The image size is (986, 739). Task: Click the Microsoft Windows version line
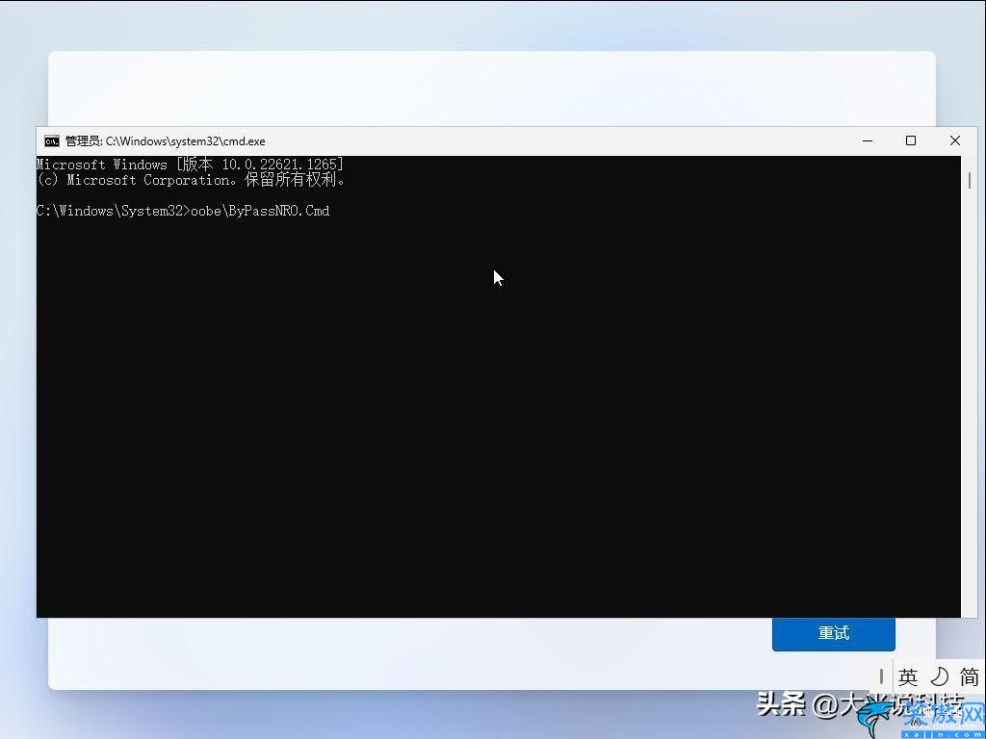(191, 165)
